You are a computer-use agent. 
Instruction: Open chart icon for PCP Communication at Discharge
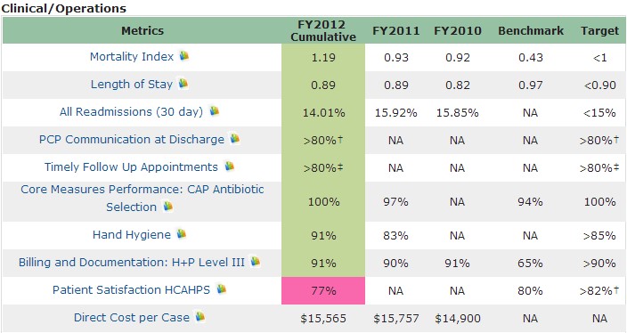pyautogui.click(x=235, y=138)
